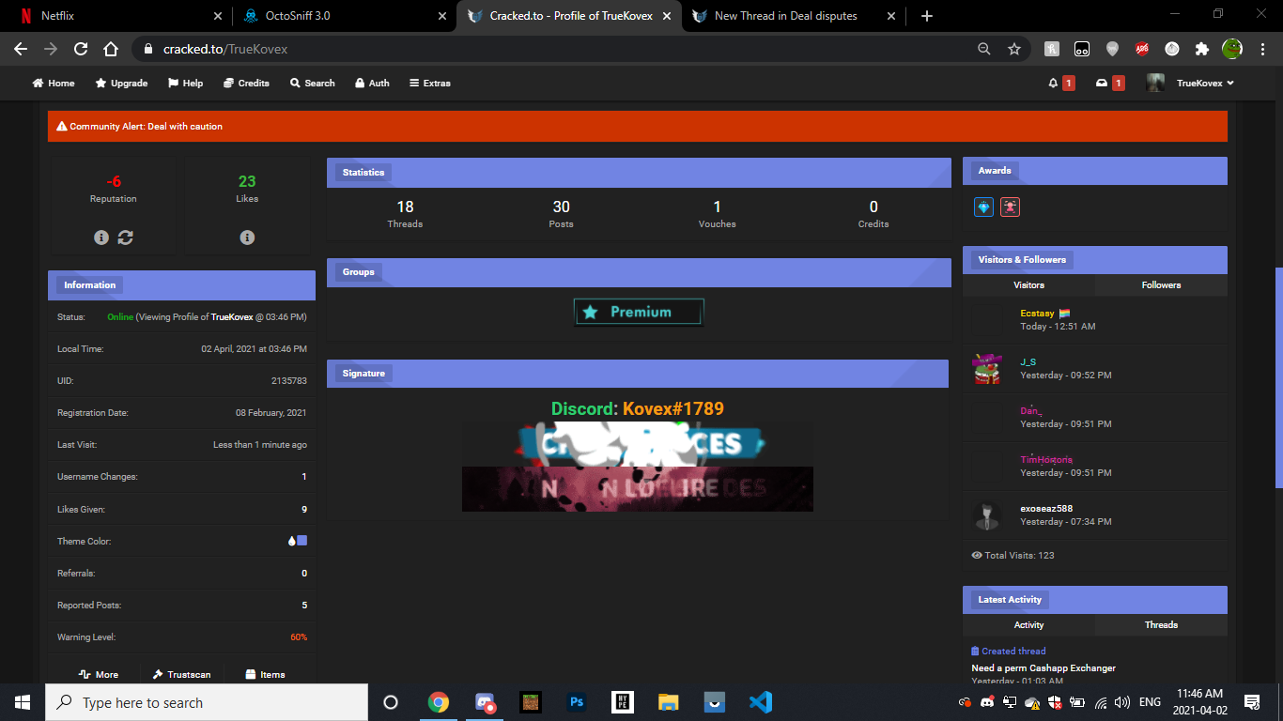Select the Activity tab in Latest Activity

[x=1028, y=624]
